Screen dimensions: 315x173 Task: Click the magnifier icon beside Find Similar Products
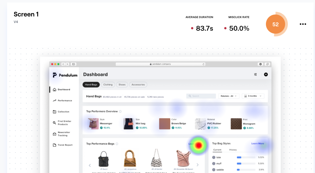coord(55,123)
